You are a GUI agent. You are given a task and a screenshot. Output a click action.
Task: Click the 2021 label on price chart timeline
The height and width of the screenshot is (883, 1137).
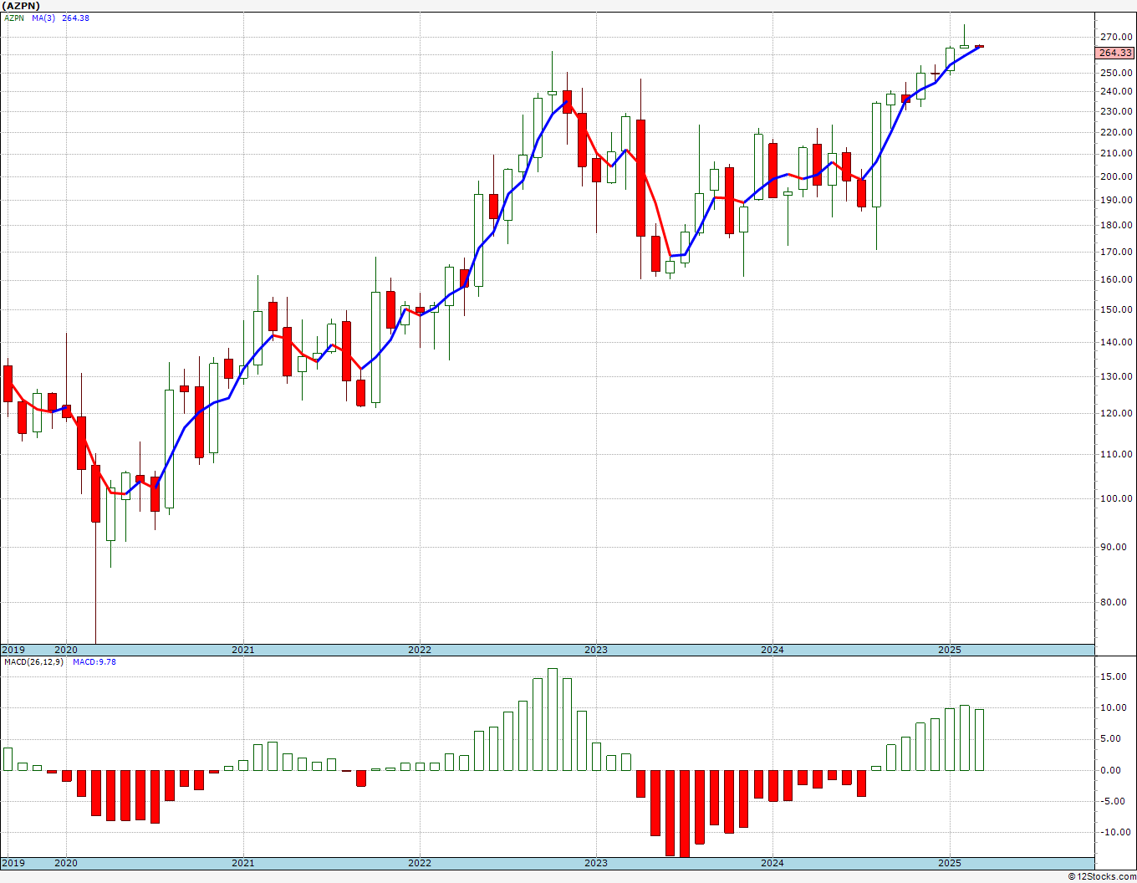point(242,650)
